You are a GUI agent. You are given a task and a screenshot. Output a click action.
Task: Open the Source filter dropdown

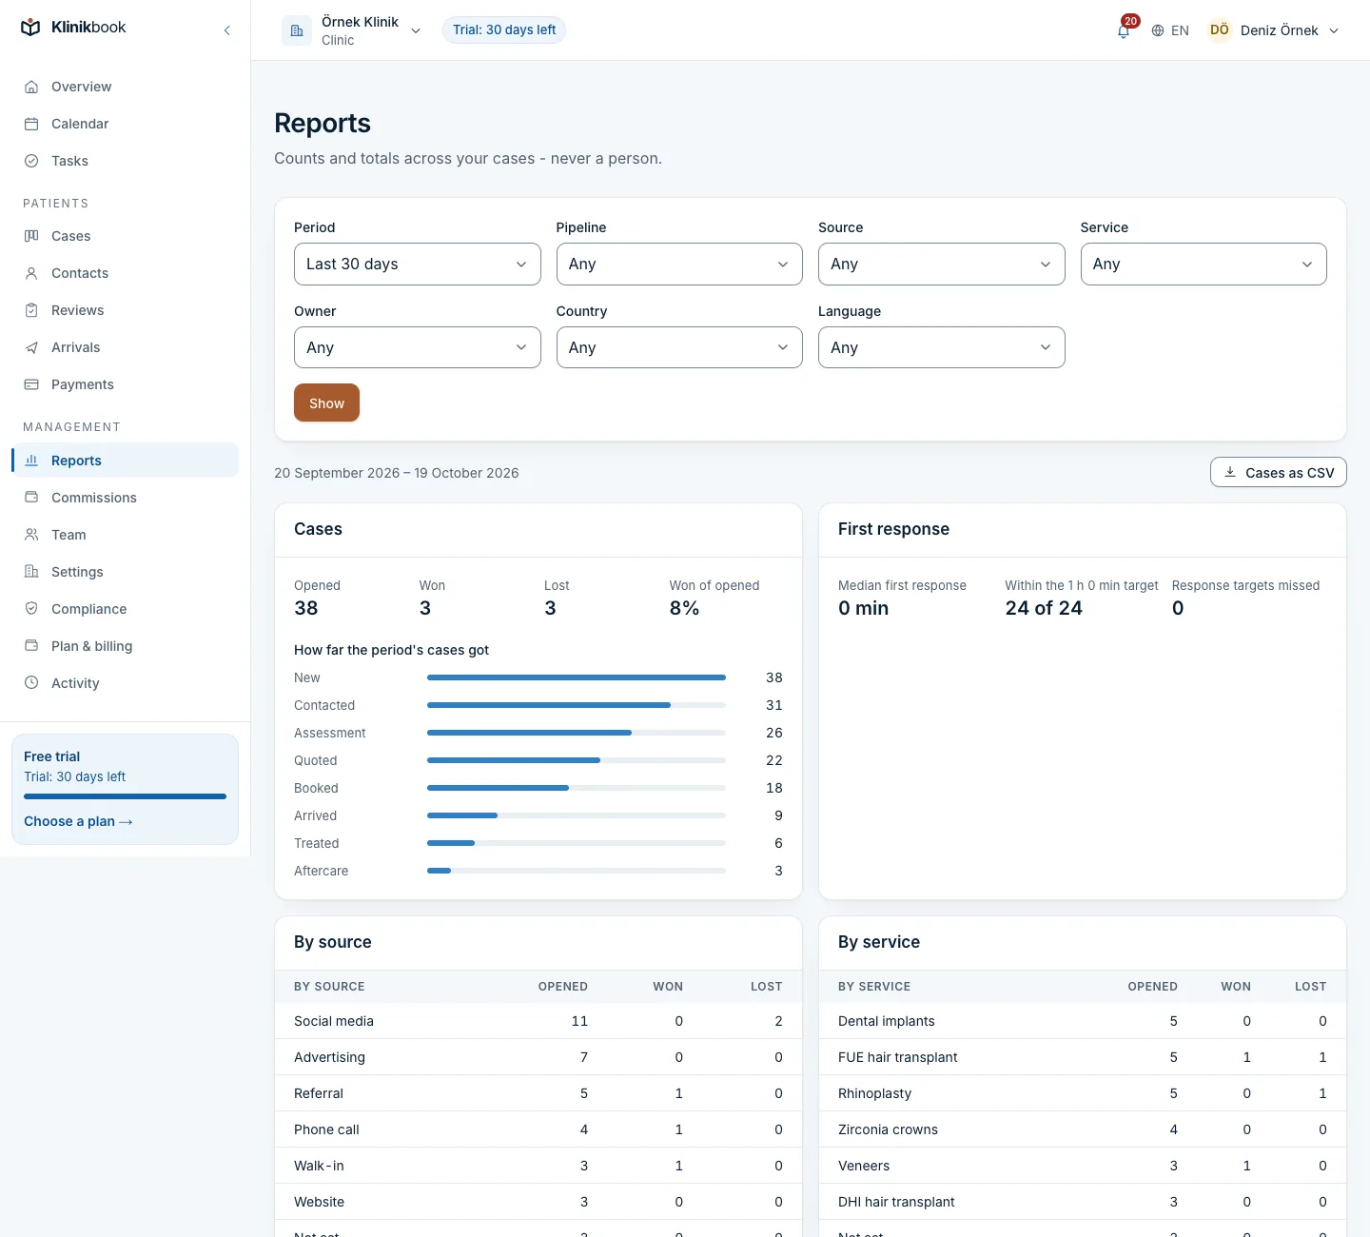[941, 264]
